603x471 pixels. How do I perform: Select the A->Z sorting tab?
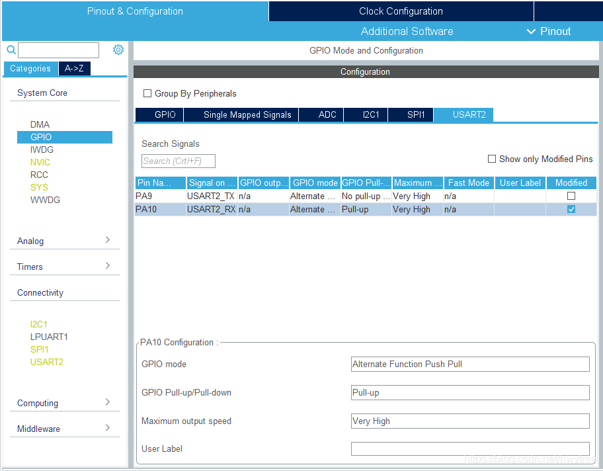75,69
